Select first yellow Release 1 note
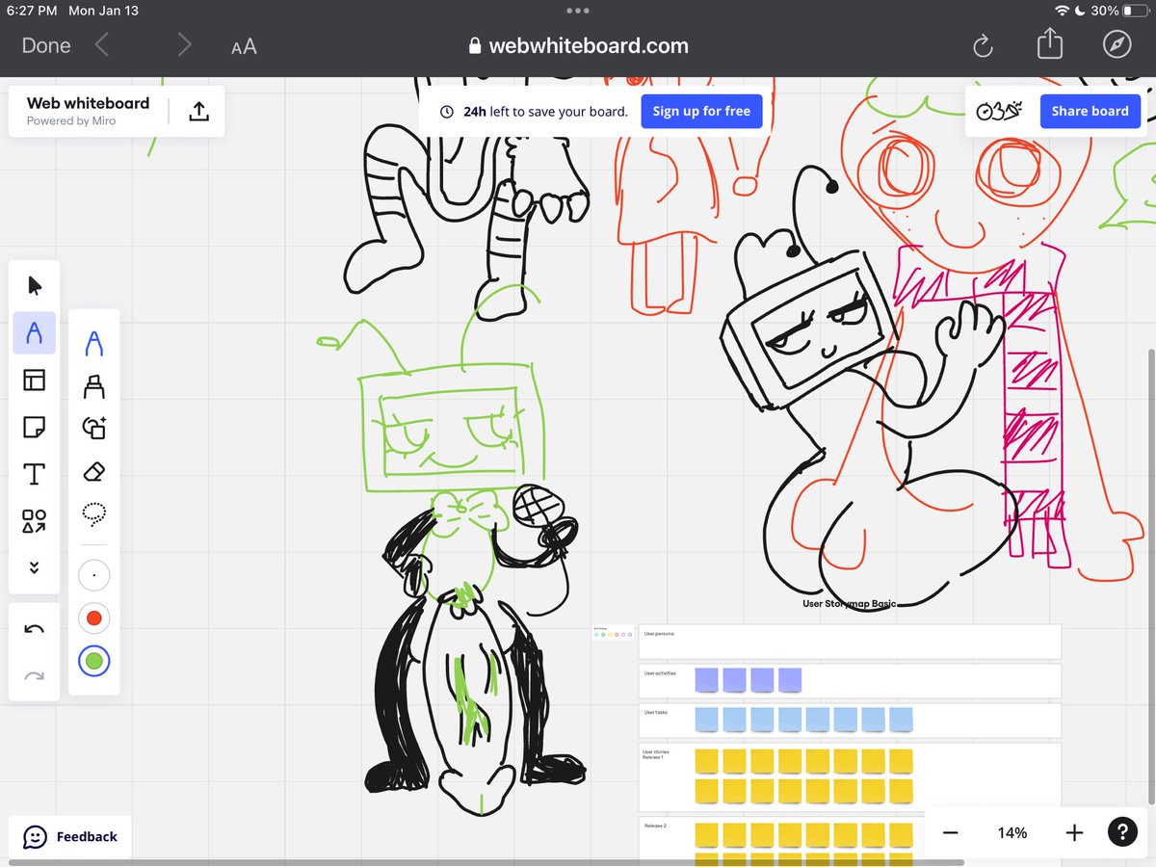The image size is (1156, 867). point(707,761)
